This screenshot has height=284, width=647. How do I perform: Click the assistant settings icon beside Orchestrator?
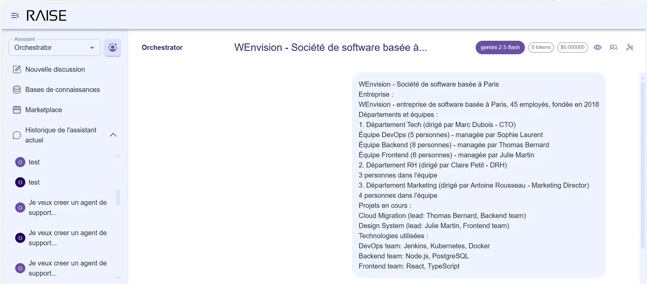pyautogui.click(x=112, y=48)
